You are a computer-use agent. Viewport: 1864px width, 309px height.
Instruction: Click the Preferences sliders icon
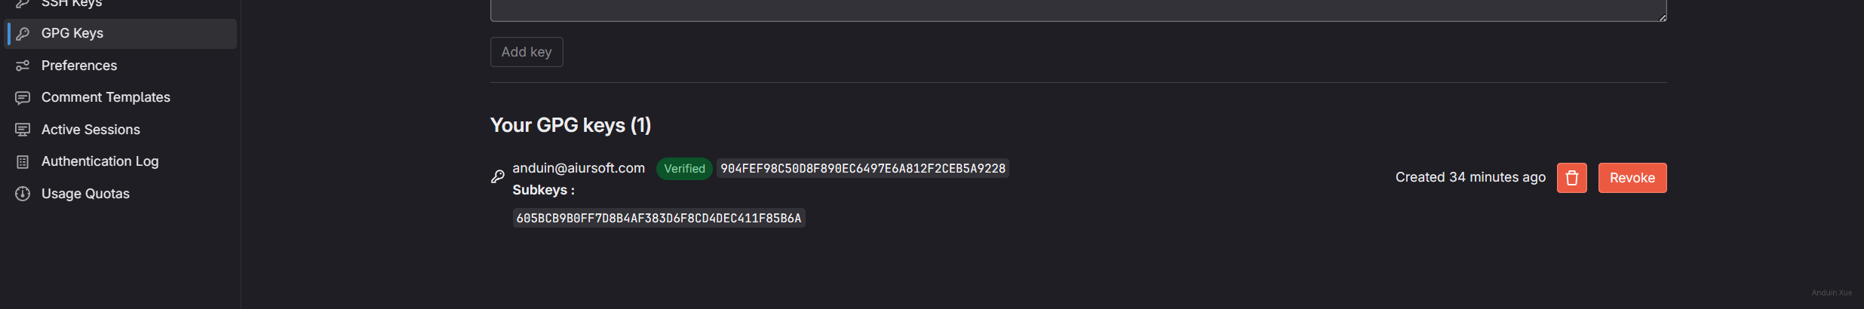click(23, 66)
